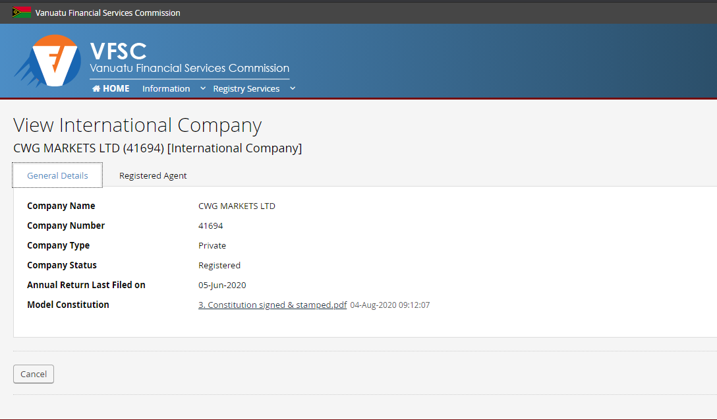Open the Constitution signed & stamped PDF link

(x=273, y=305)
